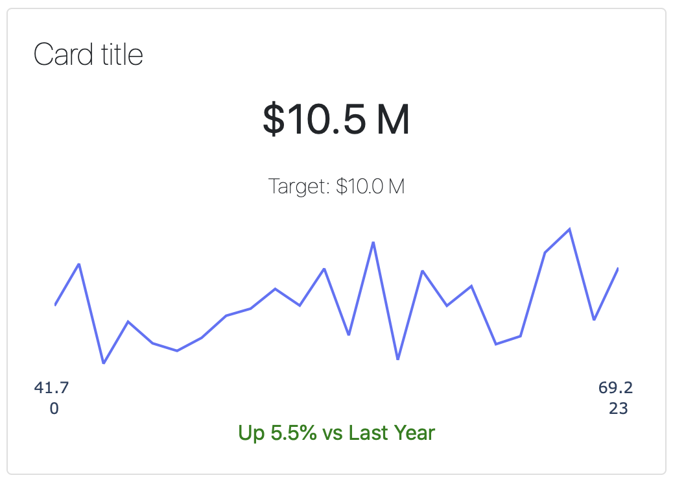The image size is (673, 484).
Task: Click the first peak after the sparkline start
Action: click(x=79, y=264)
